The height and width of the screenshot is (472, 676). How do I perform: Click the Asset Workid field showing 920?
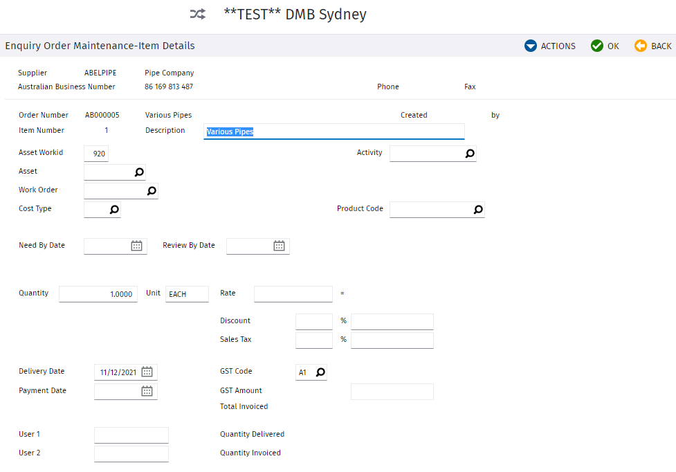tap(96, 154)
